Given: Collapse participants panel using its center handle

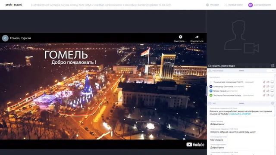Looking at the screenshot, I should click(241, 71).
